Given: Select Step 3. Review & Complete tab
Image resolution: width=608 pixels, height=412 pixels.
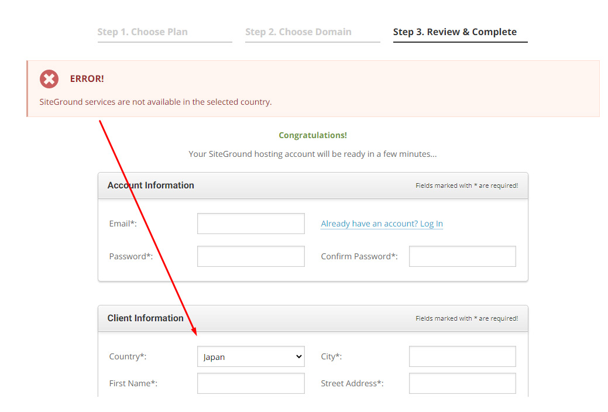Looking at the screenshot, I should 455,32.
